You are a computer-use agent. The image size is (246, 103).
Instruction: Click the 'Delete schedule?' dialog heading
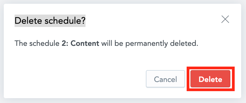pos(50,21)
